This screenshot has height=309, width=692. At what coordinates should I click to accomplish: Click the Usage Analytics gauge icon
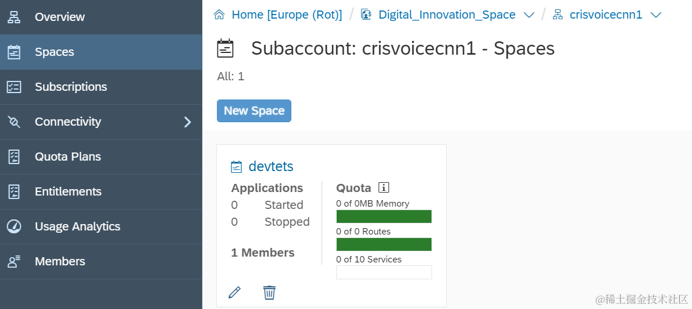pyautogui.click(x=14, y=226)
